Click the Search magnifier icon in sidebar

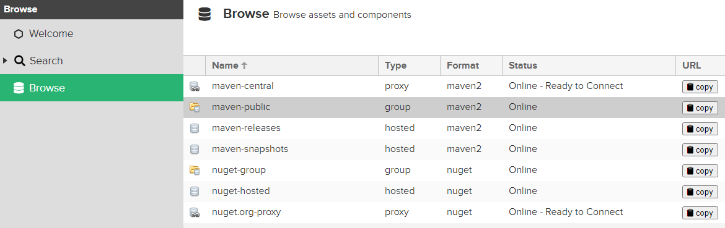click(x=19, y=61)
